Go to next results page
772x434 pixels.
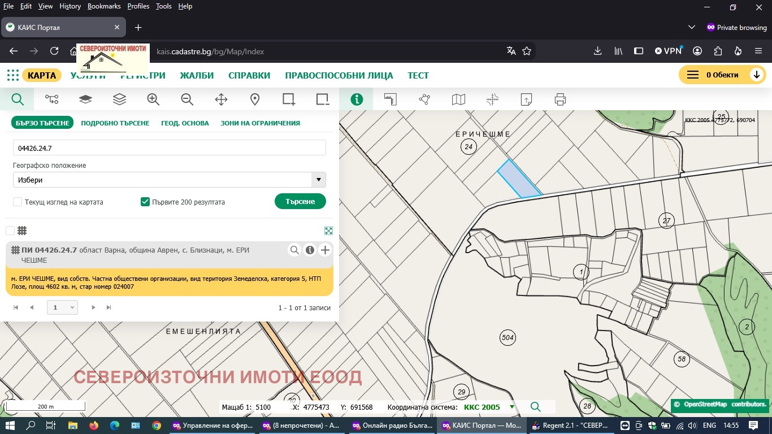click(x=93, y=307)
